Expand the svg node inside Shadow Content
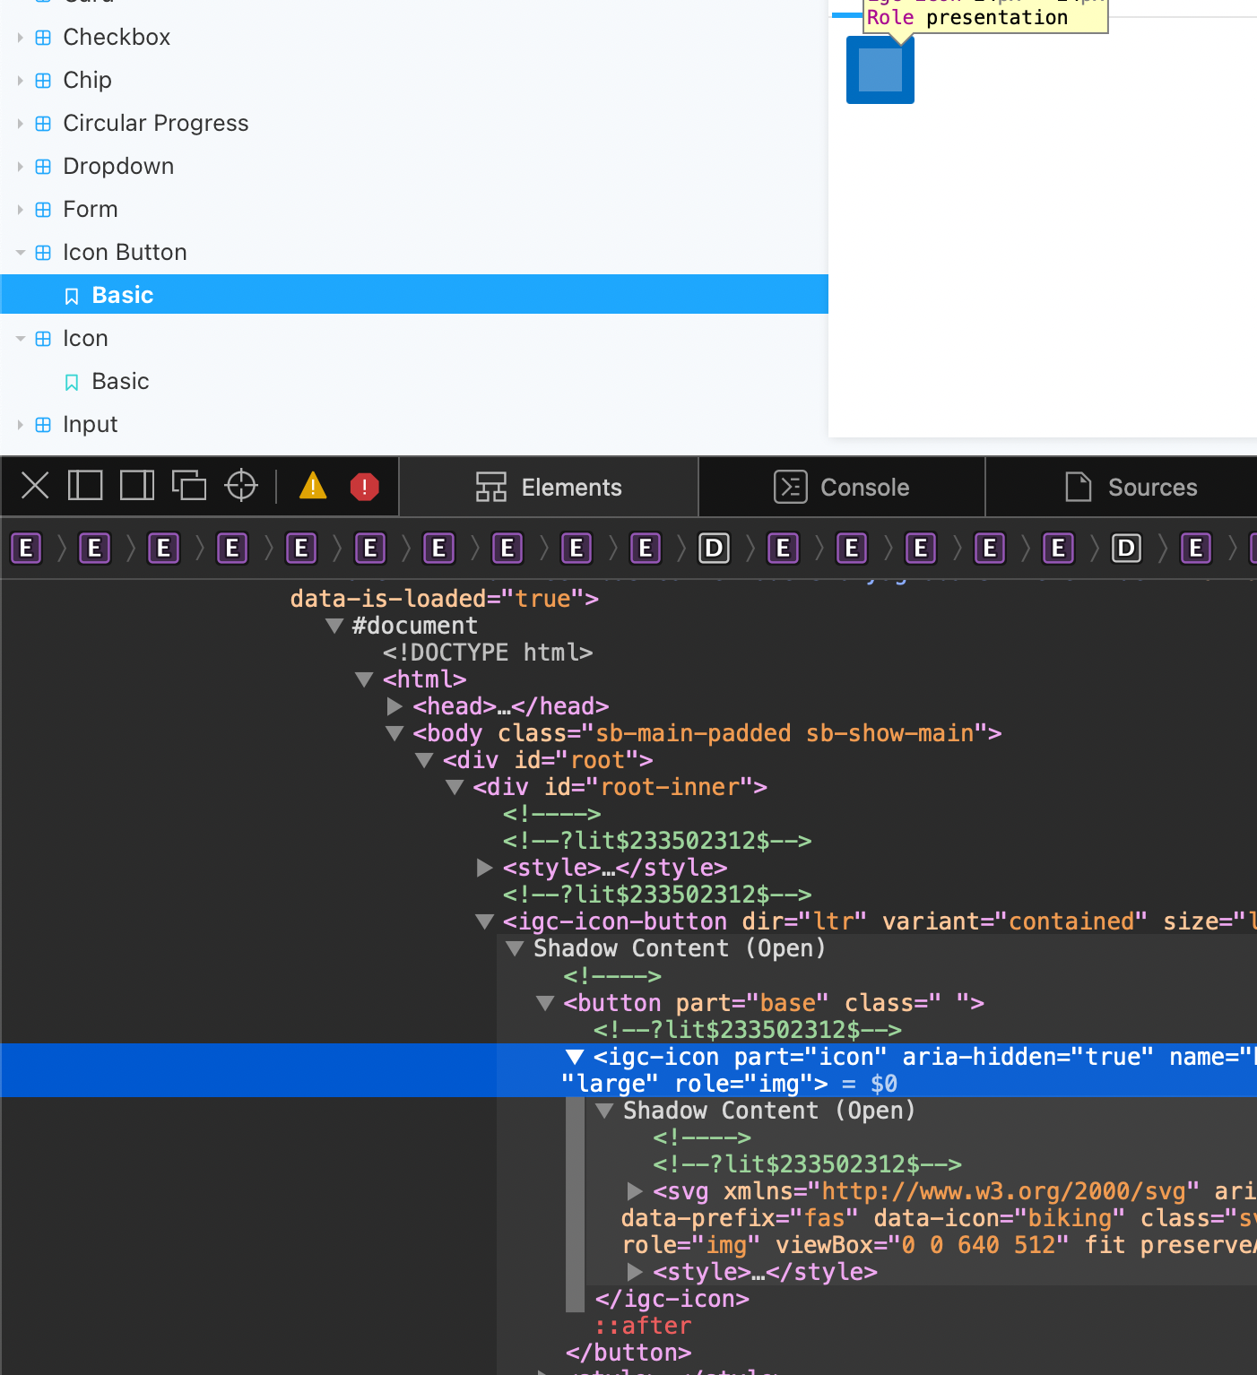This screenshot has height=1375, width=1257. [x=635, y=1191]
